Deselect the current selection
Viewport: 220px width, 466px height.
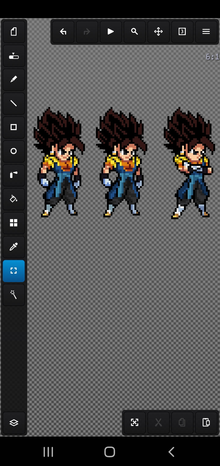coord(135,422)
